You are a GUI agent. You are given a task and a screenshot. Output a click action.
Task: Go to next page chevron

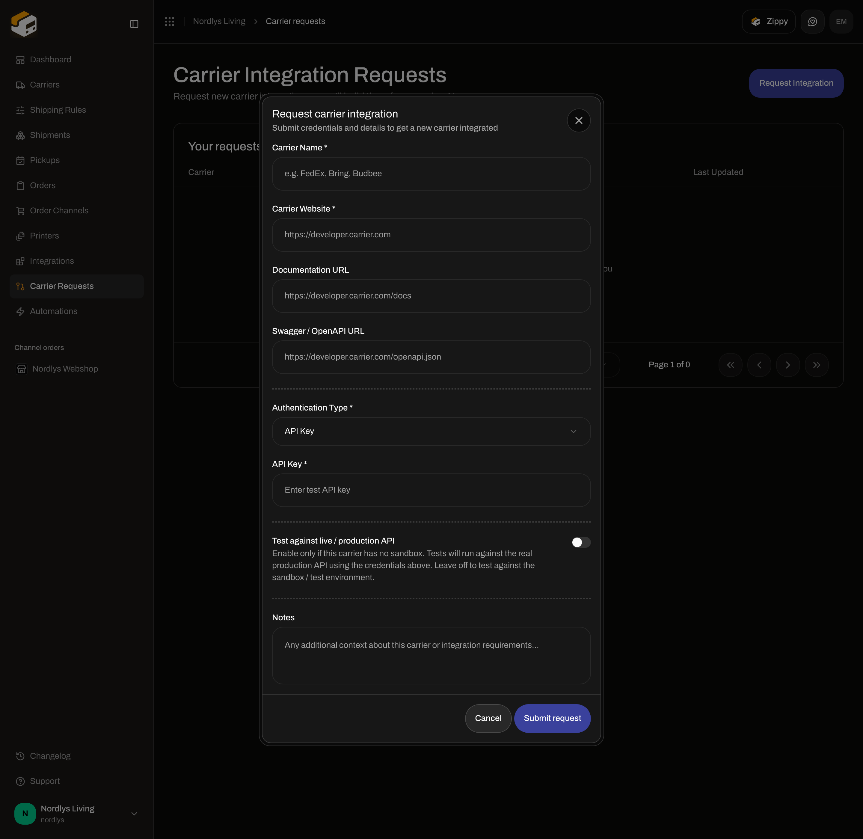click(787, 365)
